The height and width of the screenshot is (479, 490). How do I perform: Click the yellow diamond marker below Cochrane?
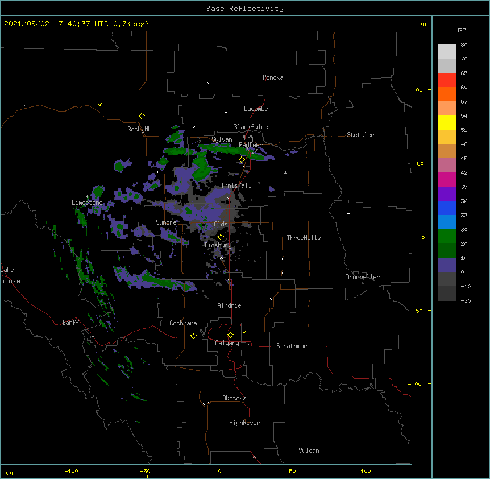193,336
